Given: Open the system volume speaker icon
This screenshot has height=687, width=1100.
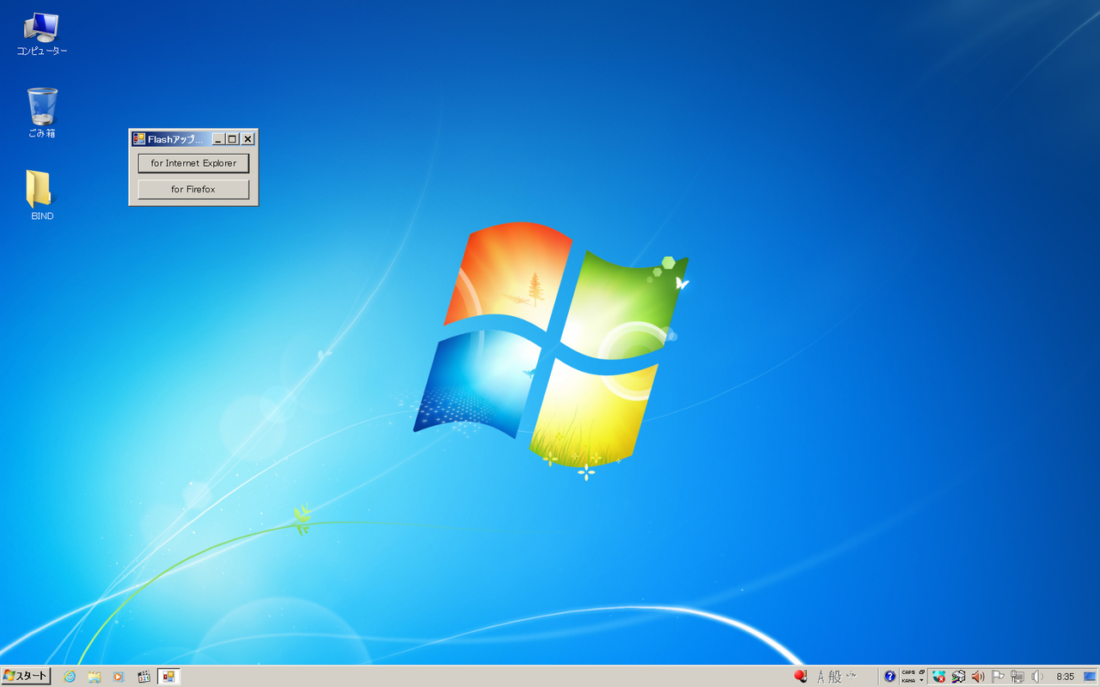Looking at the screenshot, I should pos(1037,677).
